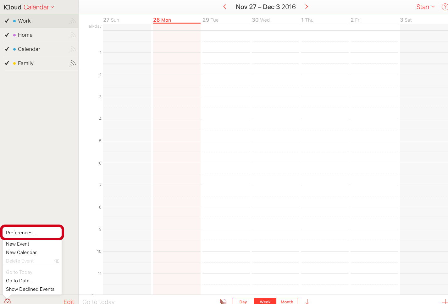Switch to Month view
448x304 pixels.
click(x=287, y=301)
